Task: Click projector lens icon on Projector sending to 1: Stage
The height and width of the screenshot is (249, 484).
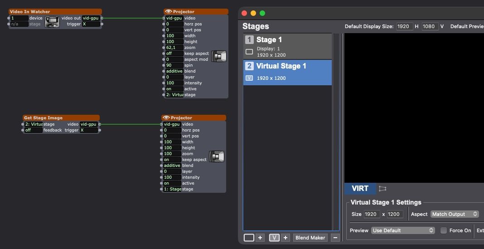Action: 217,156
